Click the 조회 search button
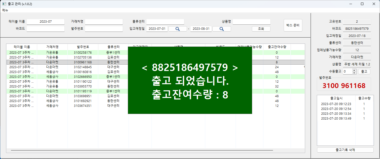The image size is (380, 159). coord(261,29)
